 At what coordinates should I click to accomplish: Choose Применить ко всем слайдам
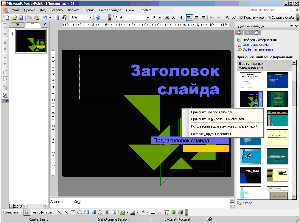(212, 112)
